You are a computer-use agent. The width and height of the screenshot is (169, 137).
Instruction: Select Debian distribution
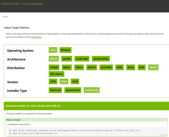click(x=67, y=67)
